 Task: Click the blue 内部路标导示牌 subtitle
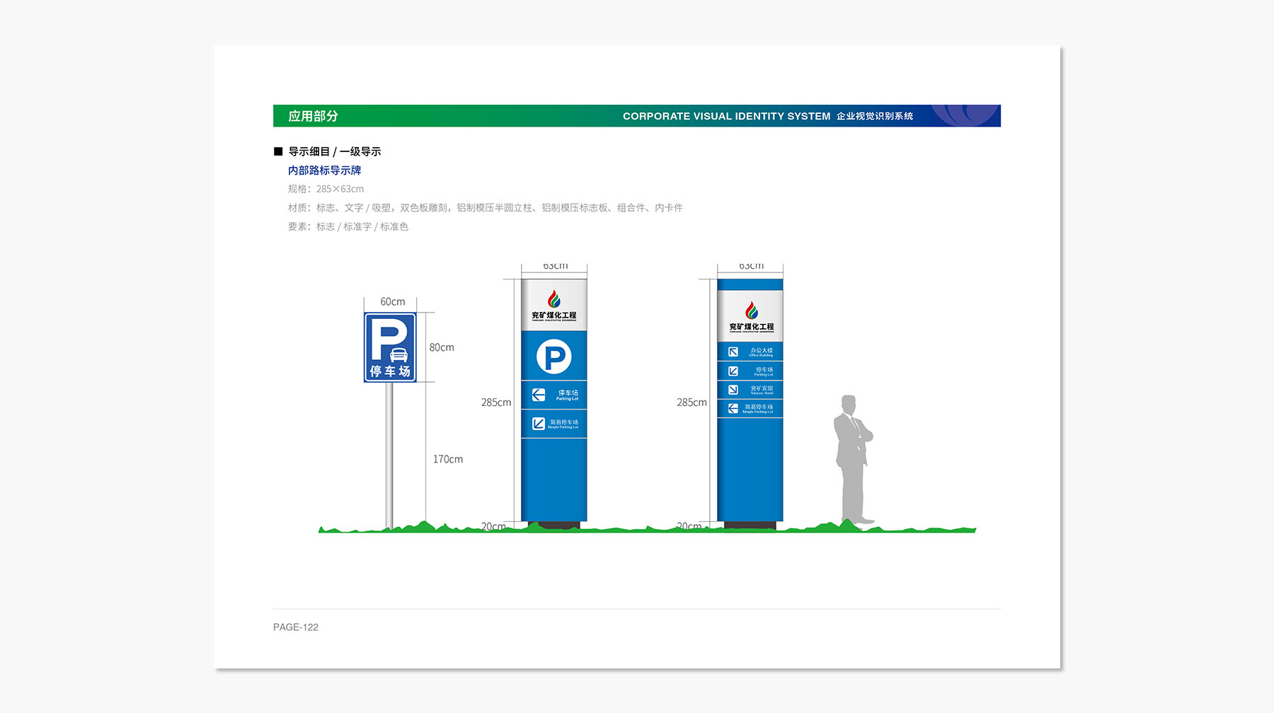(324, 170)
